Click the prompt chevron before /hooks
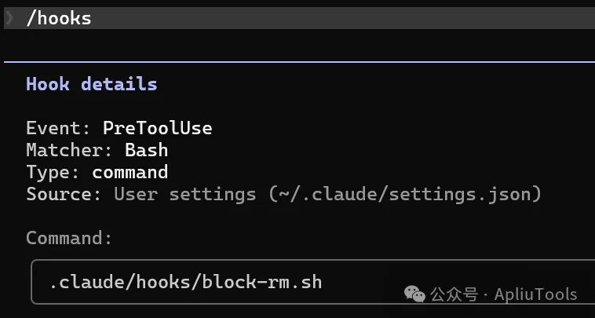 [x=9, y=18]
